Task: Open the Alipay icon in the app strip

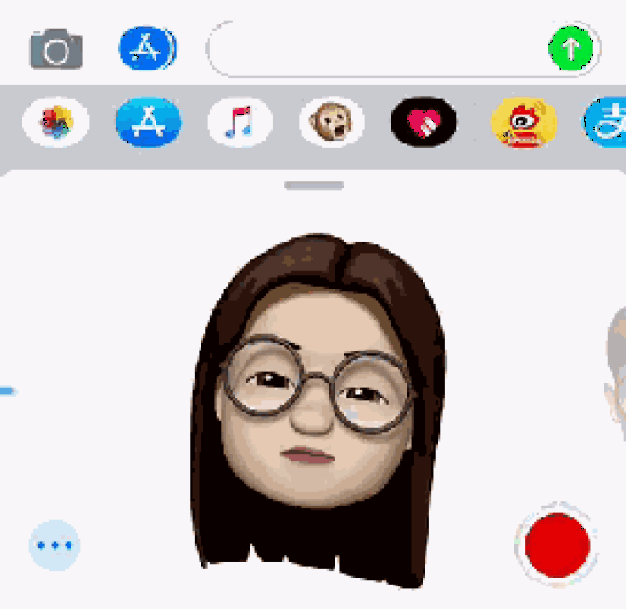Action: click(x=604, y=121)
